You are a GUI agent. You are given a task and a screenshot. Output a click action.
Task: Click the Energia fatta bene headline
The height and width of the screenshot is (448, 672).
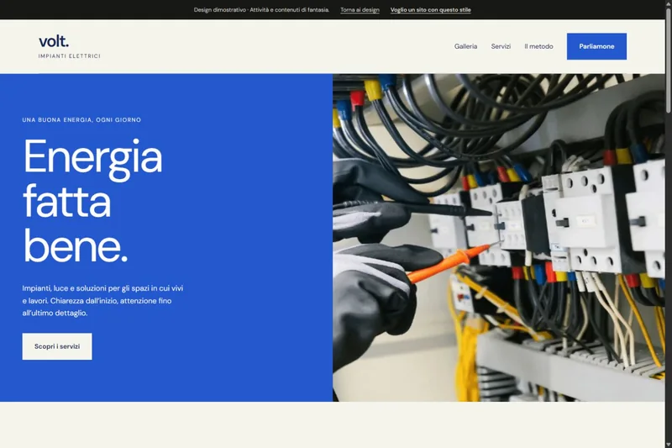pos(93,200)
